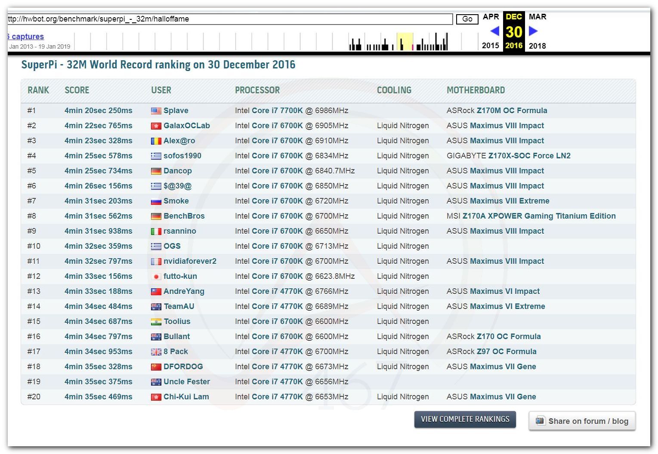The image size is (658, 454).
Task: Click the Greek flag beside $@39@
Action: [156, 186]
